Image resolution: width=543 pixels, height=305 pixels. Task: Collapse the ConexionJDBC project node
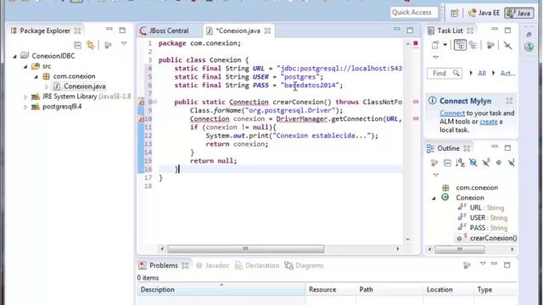(x=15, y=56)
